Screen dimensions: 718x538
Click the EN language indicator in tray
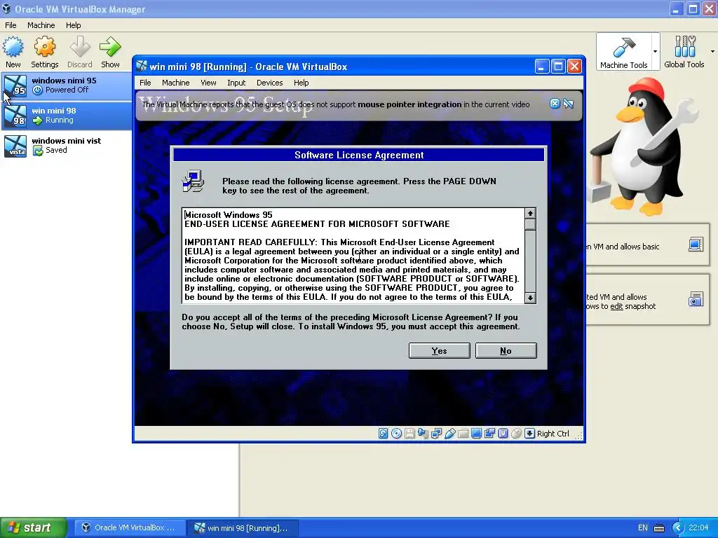coord(643,527)
